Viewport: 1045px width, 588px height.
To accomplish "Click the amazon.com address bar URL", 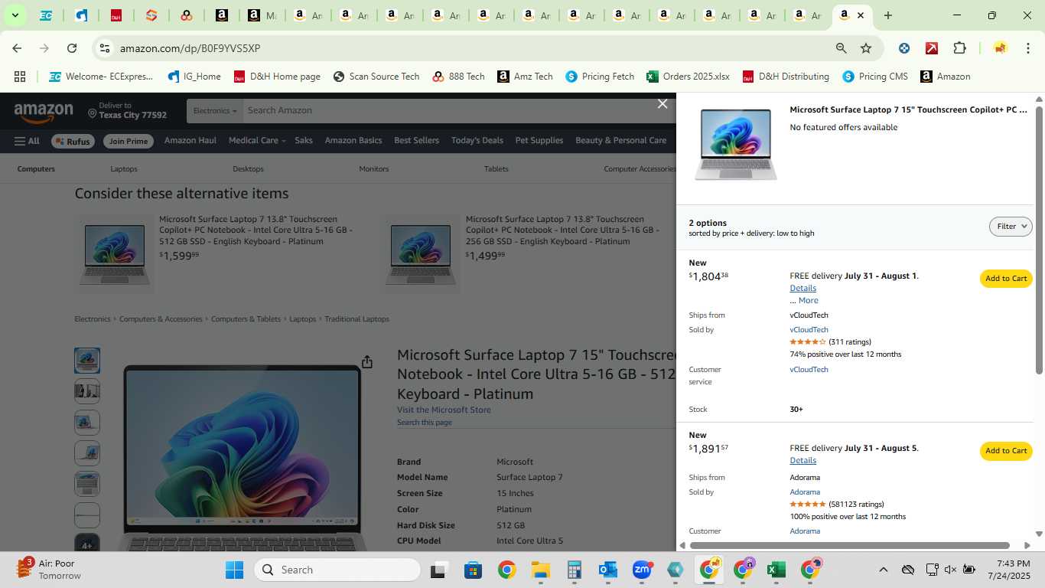I will click(x=190, y=48).
